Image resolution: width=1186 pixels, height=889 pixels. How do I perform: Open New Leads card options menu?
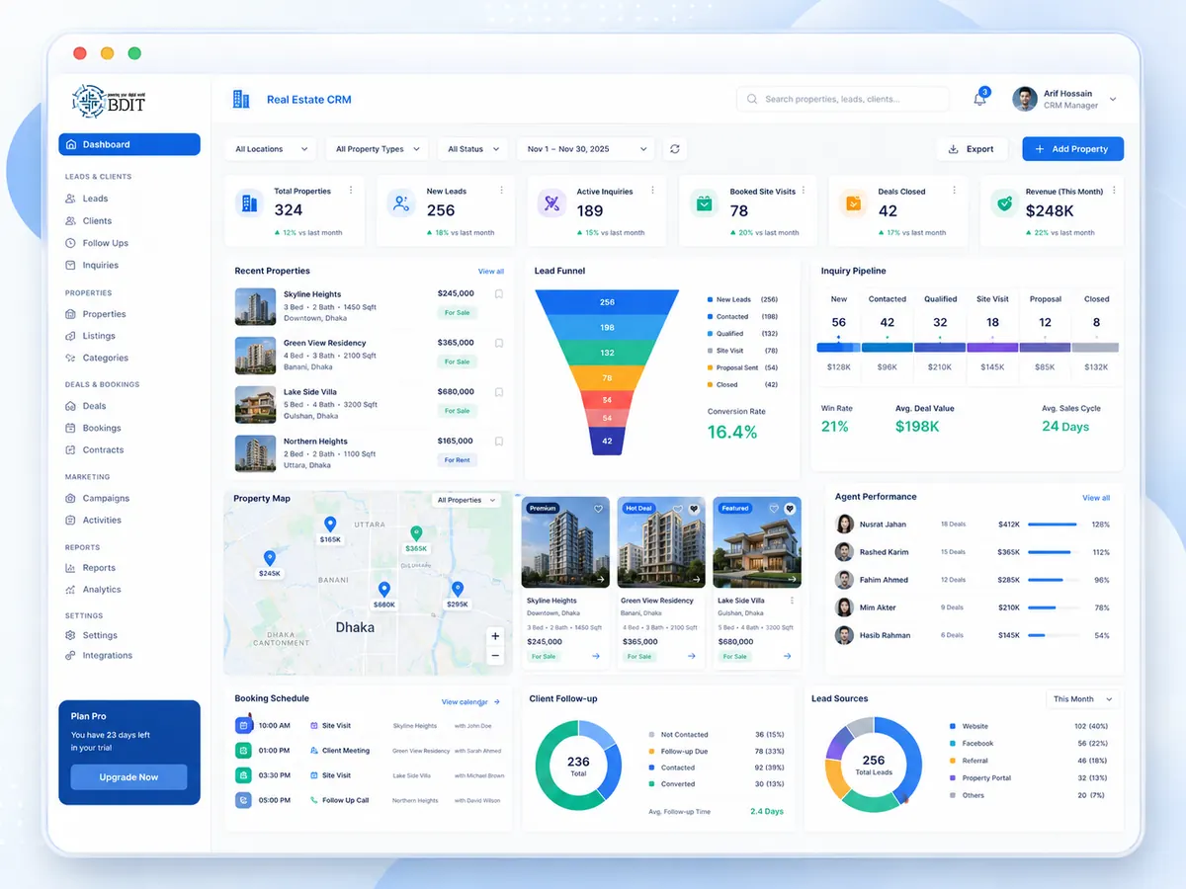pos(501,191)
